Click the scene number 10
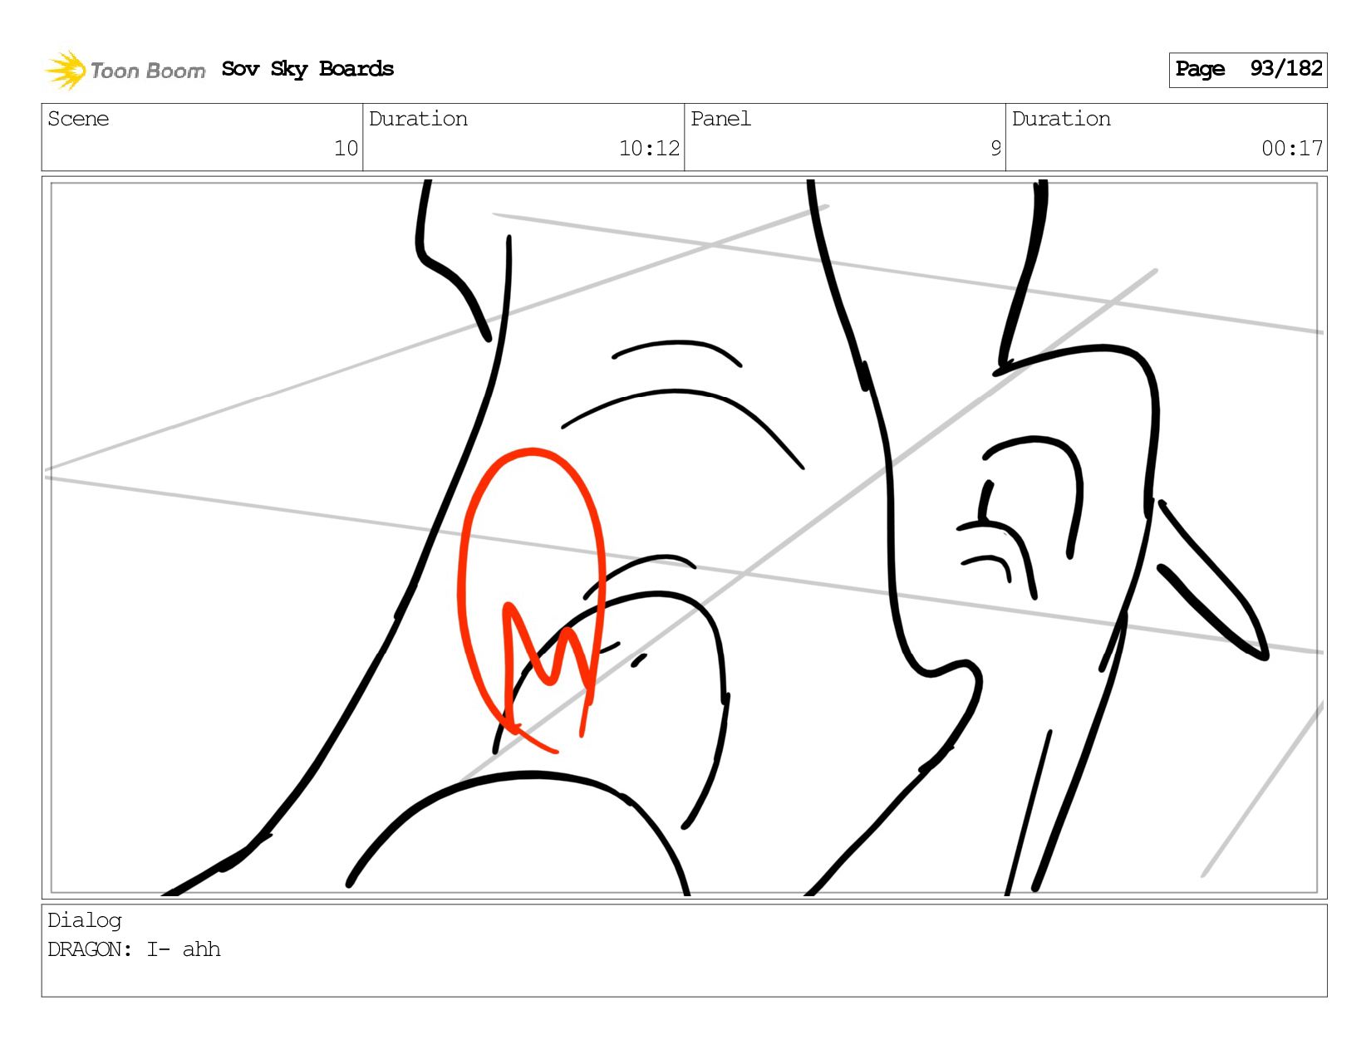1371x1059 pixels. coord(346,149)
